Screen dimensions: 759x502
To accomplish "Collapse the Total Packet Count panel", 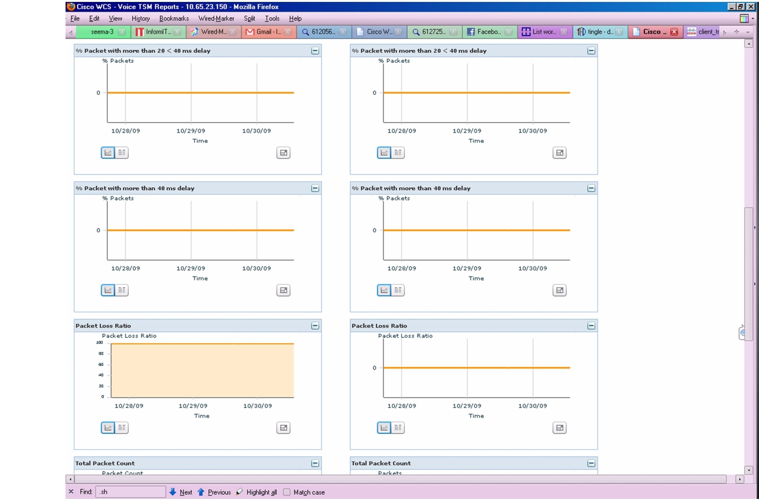I will 315,463.
